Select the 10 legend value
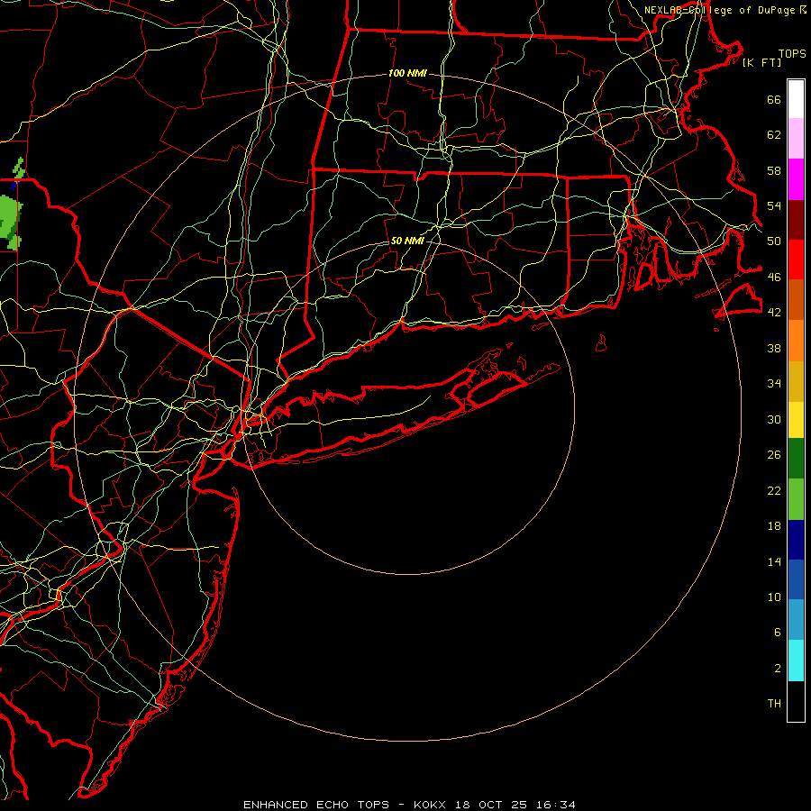Viewport: 811px width, 811px height. [x=774, y=597]
